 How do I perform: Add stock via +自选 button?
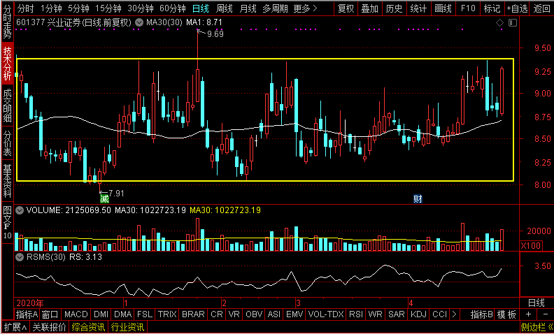(x=517, y=8)
